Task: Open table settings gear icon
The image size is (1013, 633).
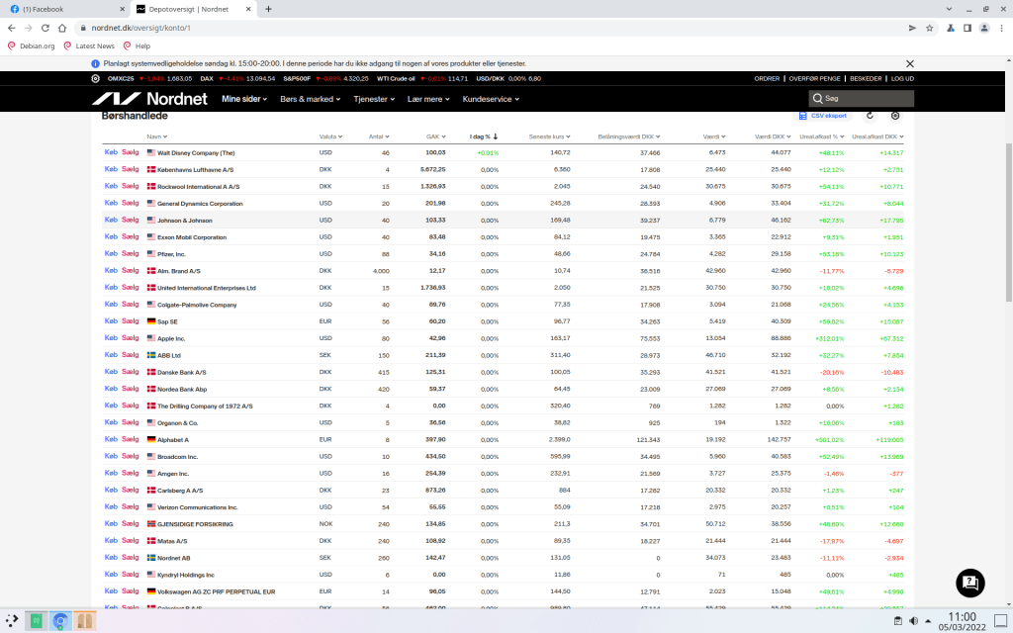Action: [895, 116]
